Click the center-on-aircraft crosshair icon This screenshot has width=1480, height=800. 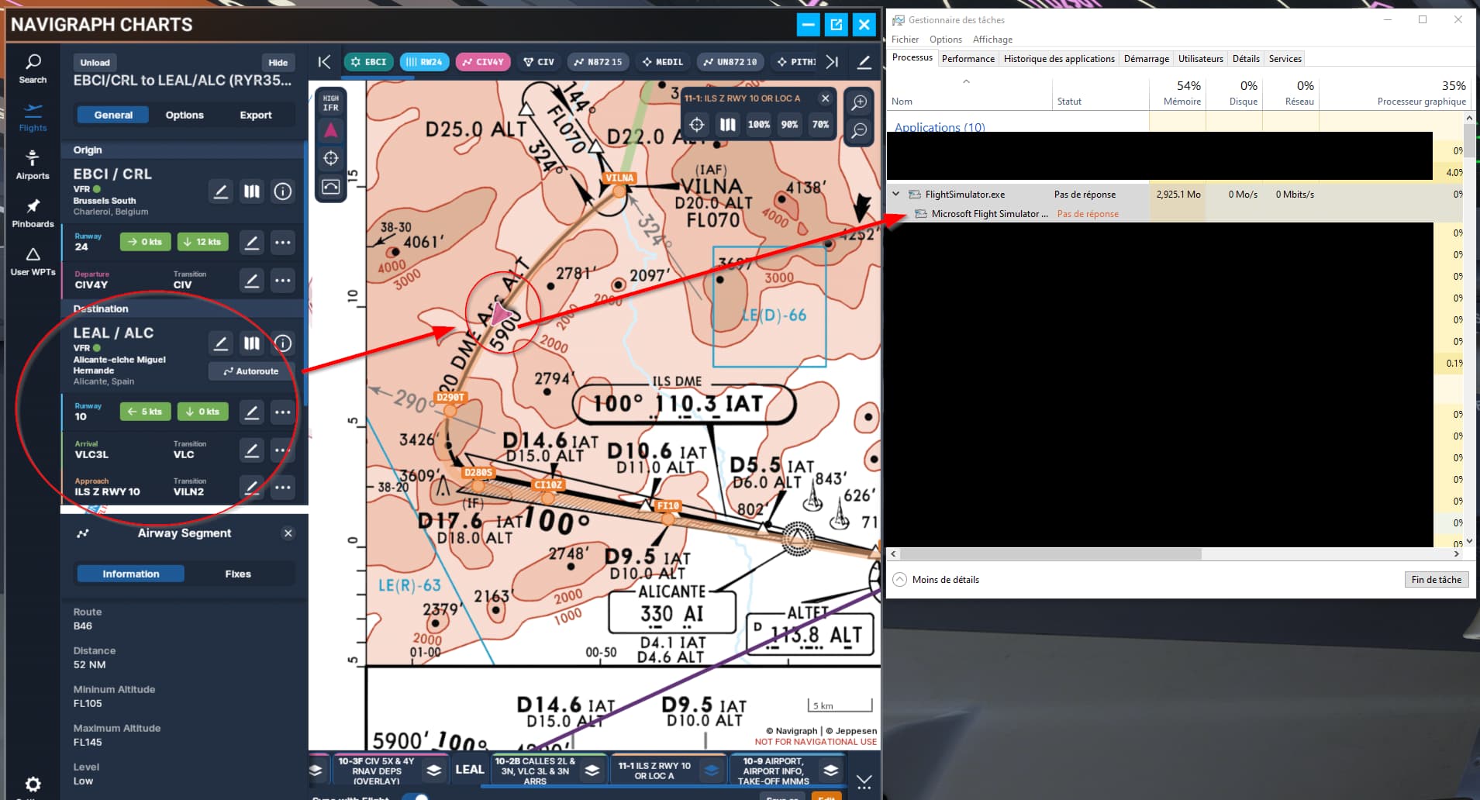pyautogui.click(x=330, y=157)
